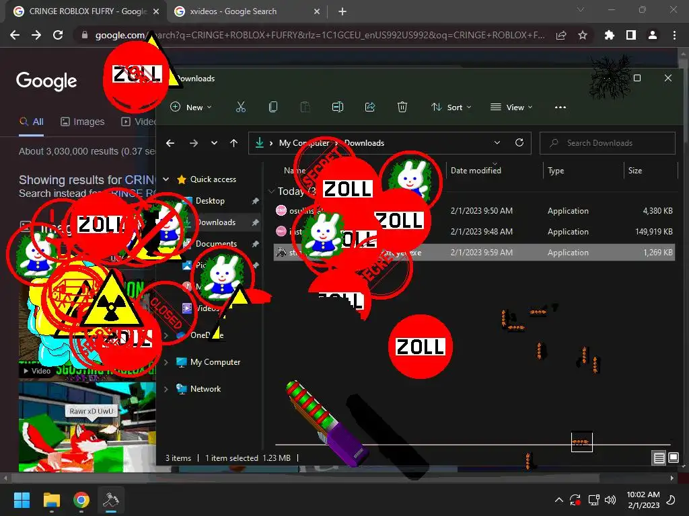Viewport: 689px width, 516px height.
Task: Close the xvideos Google Search tab
Action: [317, 11]
